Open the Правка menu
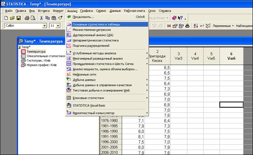253x155 pixels. click(x=21, y=11)
